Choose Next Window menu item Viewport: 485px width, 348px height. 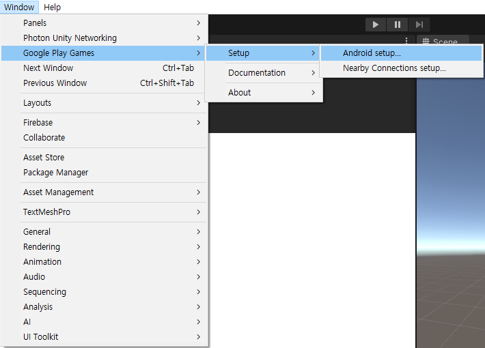105,68
